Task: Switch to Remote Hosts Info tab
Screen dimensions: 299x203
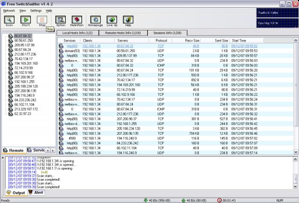Action: [123, 33]
